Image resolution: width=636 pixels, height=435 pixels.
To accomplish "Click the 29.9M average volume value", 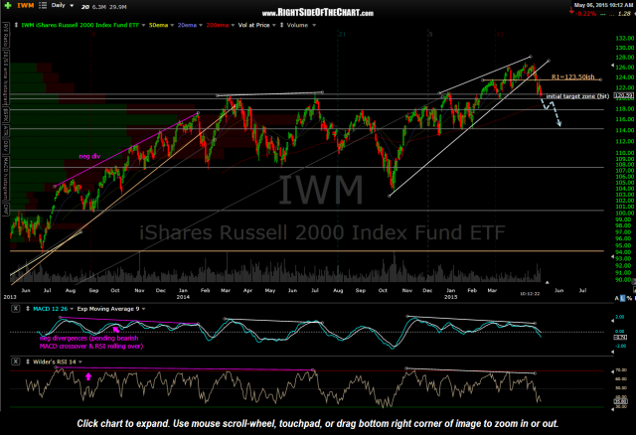I will [118, 7].
